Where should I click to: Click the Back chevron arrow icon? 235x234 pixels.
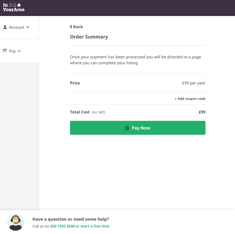tap(71, 27)
